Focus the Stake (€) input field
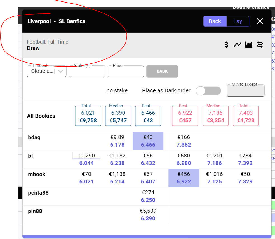Viewport: 275px width, 239px height. [x=87, y=71]
